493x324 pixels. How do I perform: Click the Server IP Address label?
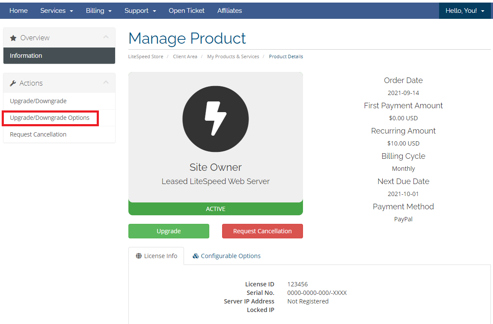click(249, 301)
